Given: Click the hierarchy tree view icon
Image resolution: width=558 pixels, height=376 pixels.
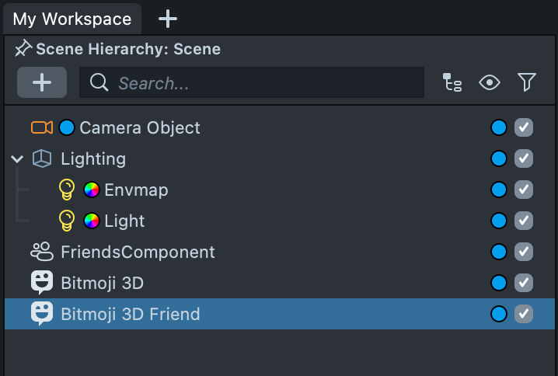Looking at the screenshot, I should click(x=452, y=82).
